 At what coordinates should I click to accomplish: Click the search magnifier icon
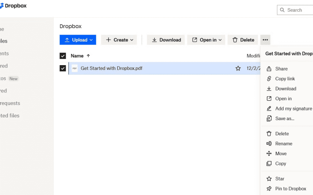tap(282, 10)
